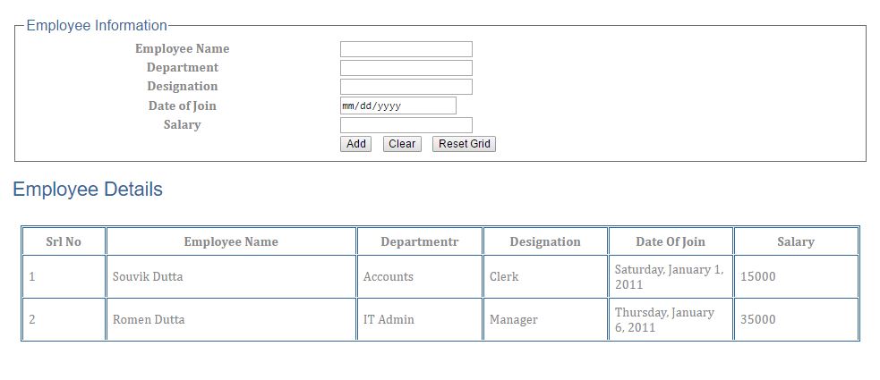Click the Romen Dutta name cell
The width and height of the screenshot is (880, 380).
pyautogui.click(x=149, y=319)
